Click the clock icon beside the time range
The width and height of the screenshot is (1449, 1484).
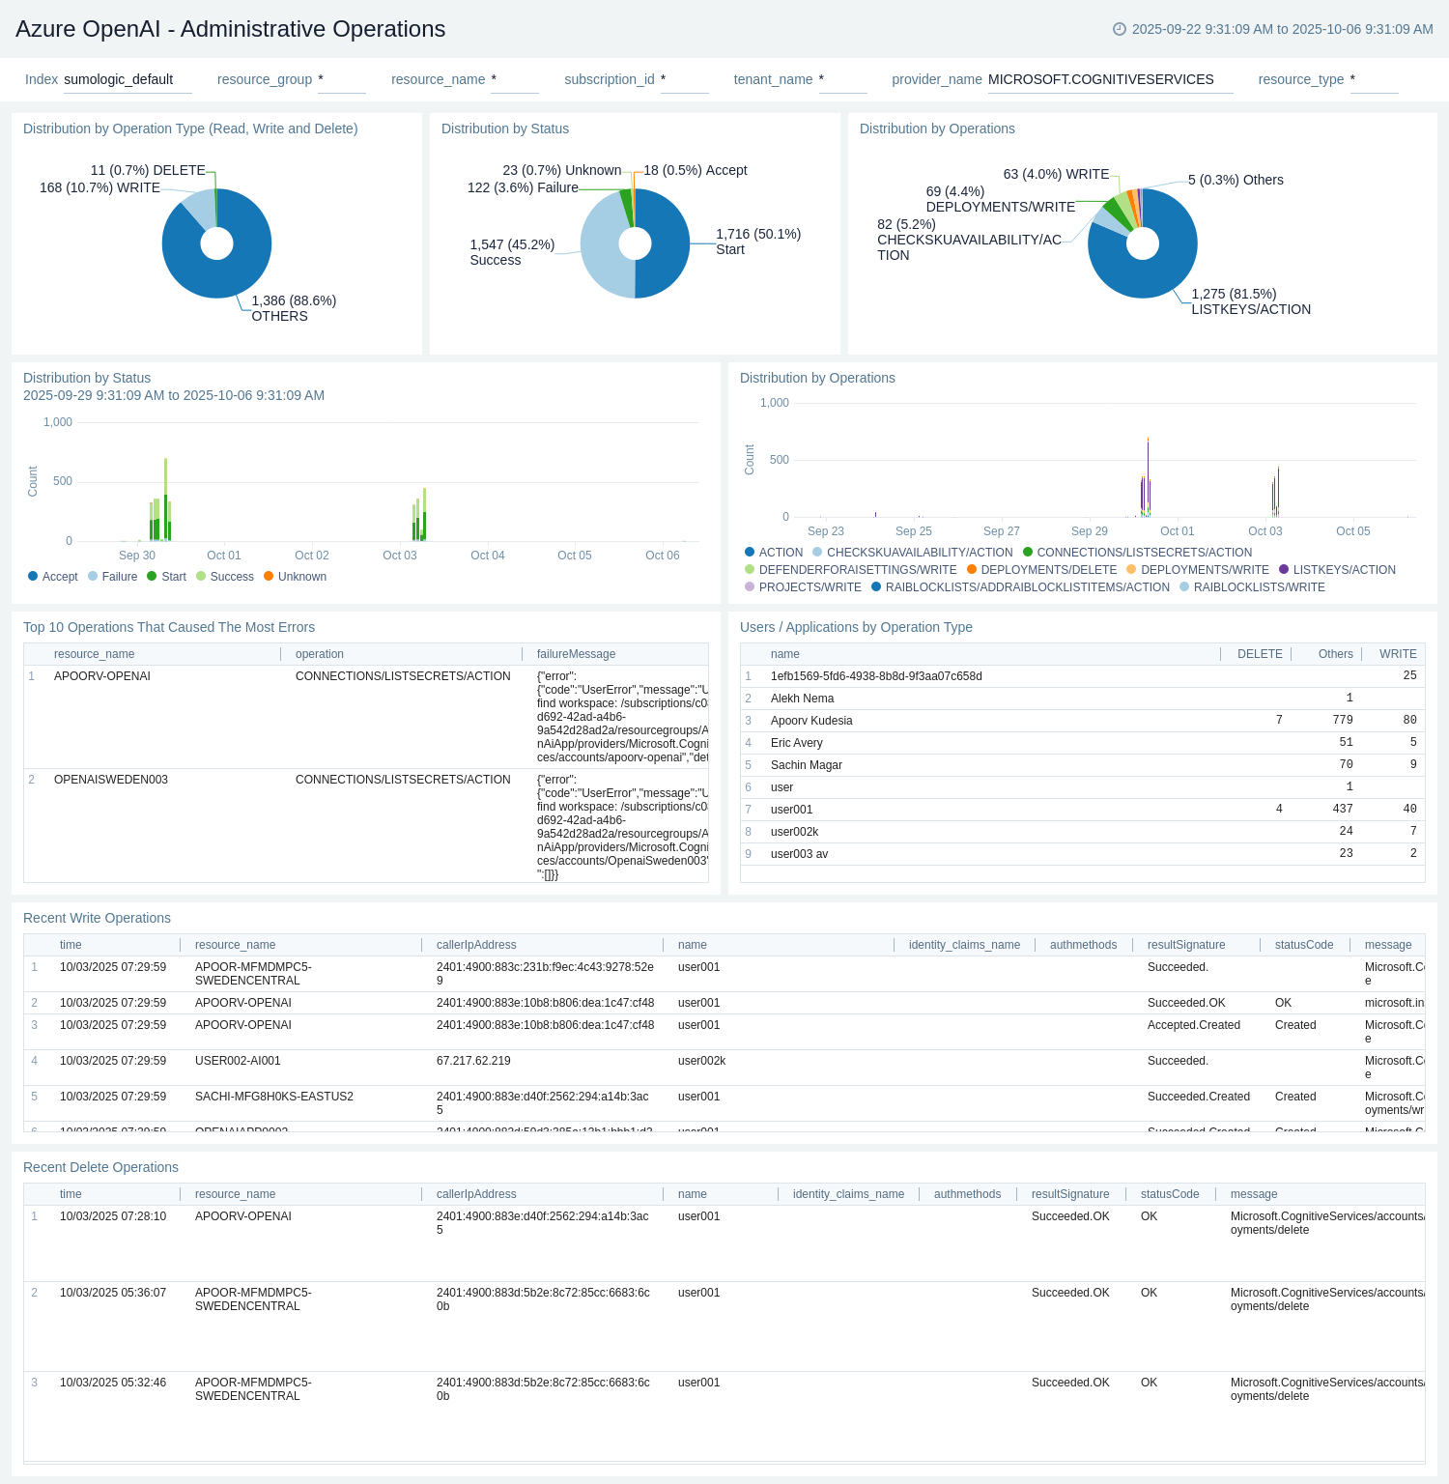point(1120,29)
